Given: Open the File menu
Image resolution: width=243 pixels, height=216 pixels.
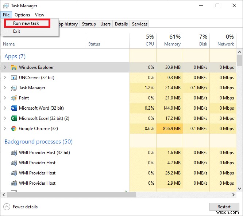Looking at the screenshot, I should [x=6, y=15].
